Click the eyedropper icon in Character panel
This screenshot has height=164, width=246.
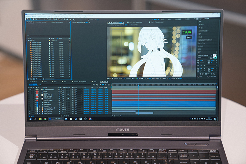[x=211, y=56]
